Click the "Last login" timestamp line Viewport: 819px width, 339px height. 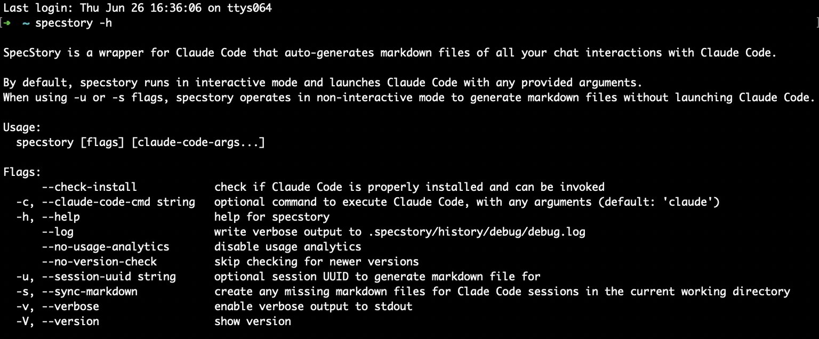point(138,9)
